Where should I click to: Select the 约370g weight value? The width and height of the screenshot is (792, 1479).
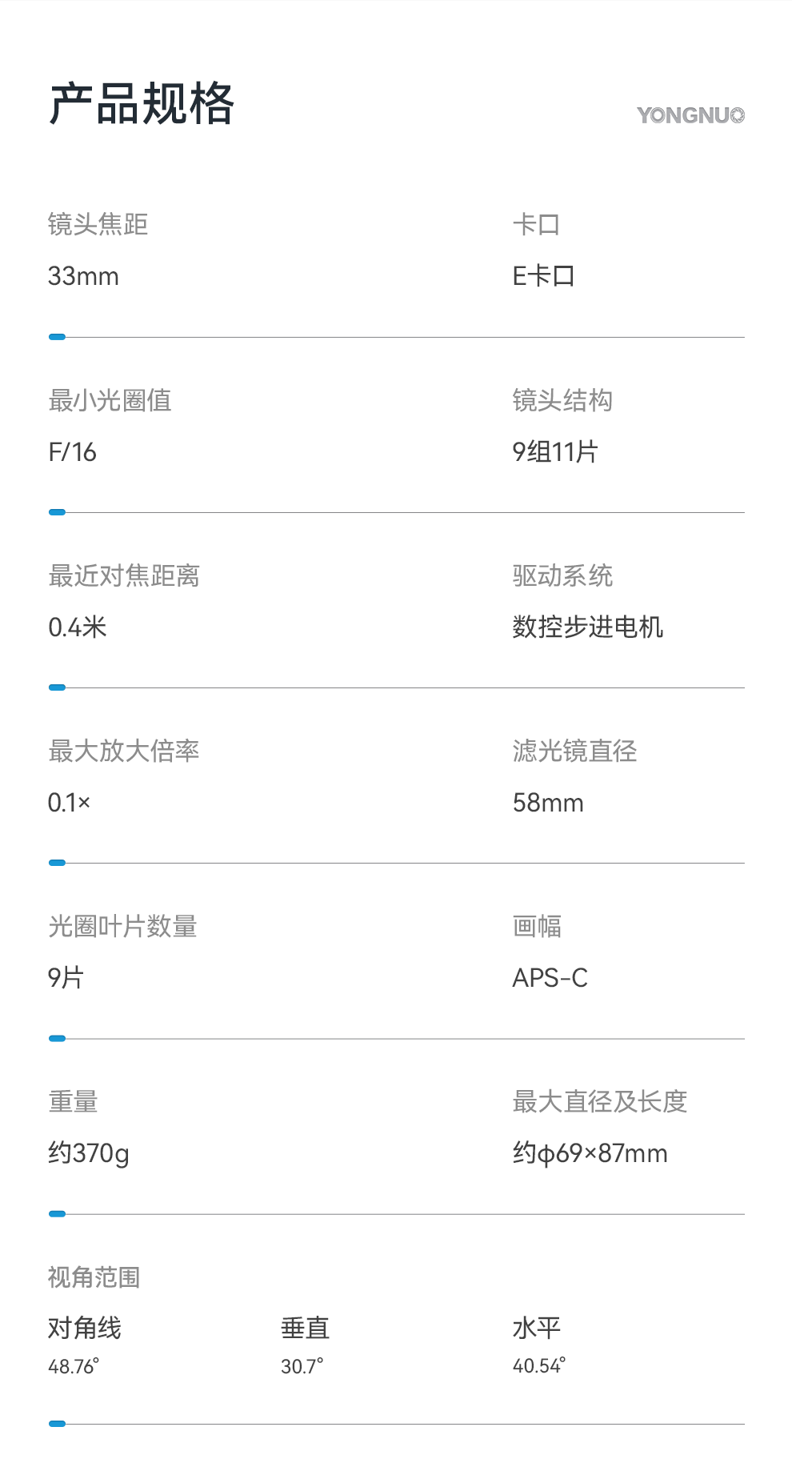pyautogui.click(x=89, y=1153)
